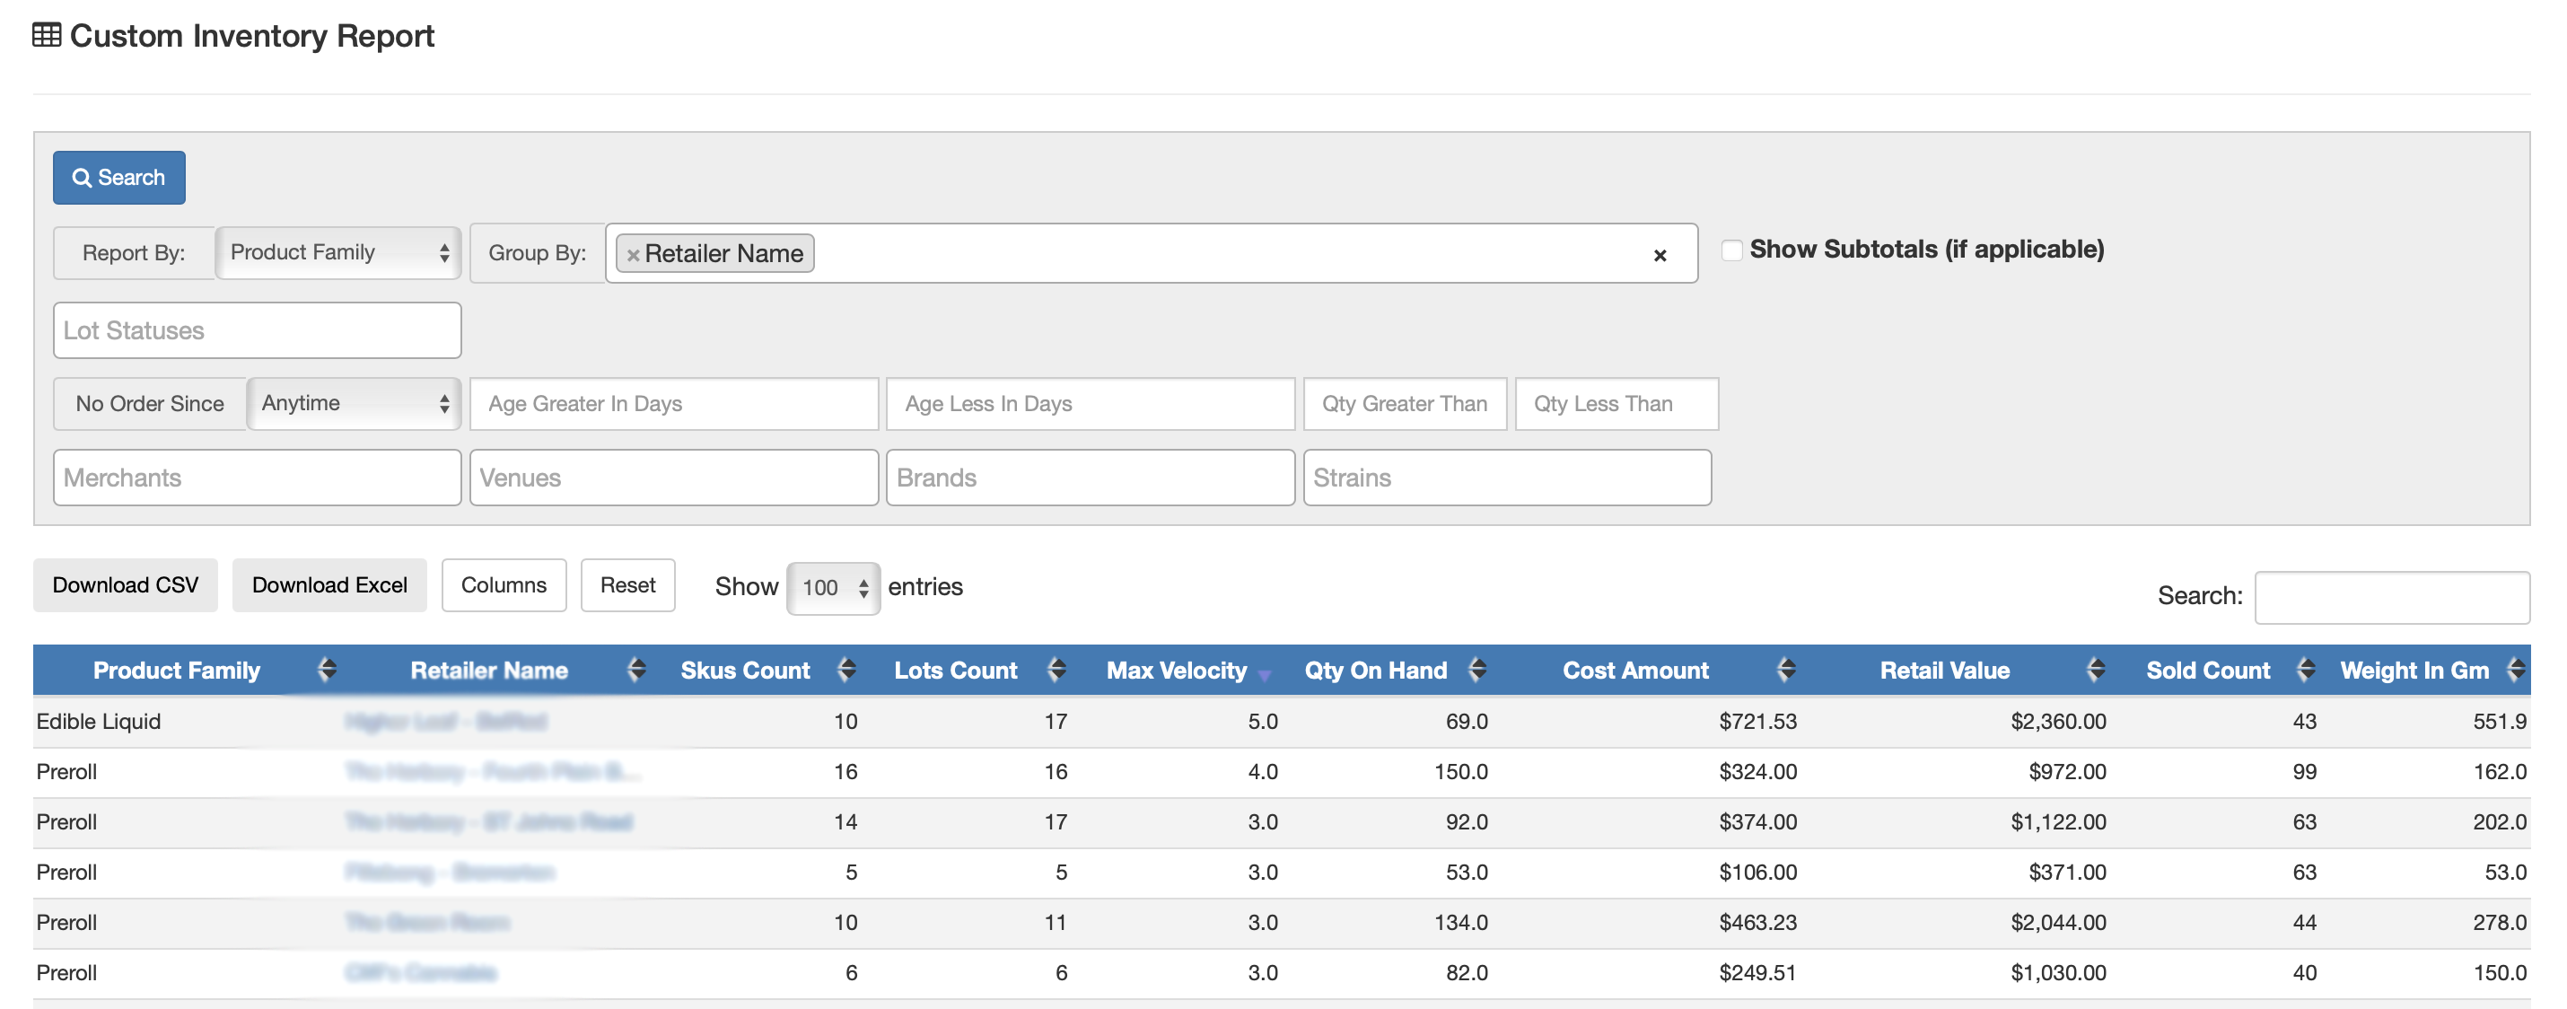Sort by Lots Count using arrow icon

tap(1056, 670)
